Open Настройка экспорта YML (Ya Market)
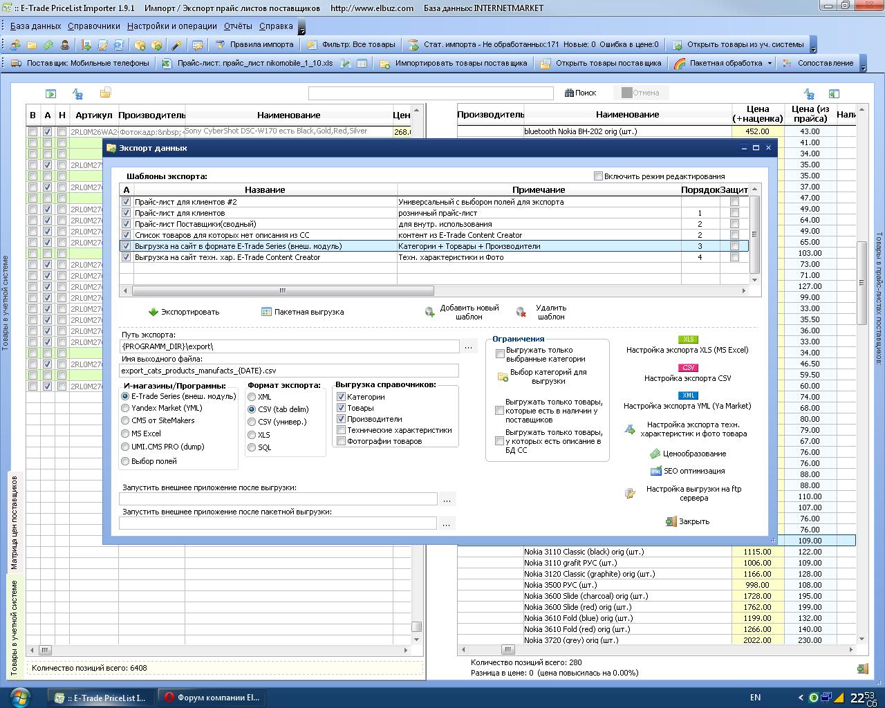The image size is (885, 708). tap(687, 401)
